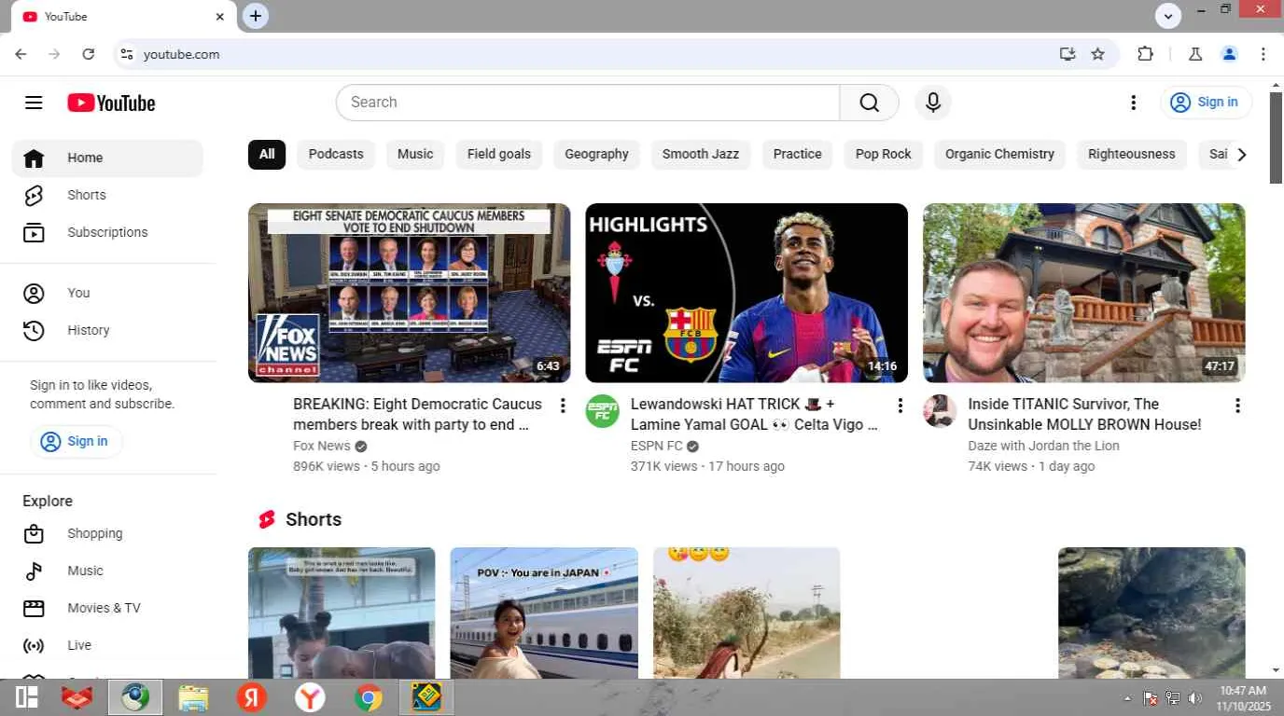
Task: Select the Music filter chip
Action: click(415, 155)
